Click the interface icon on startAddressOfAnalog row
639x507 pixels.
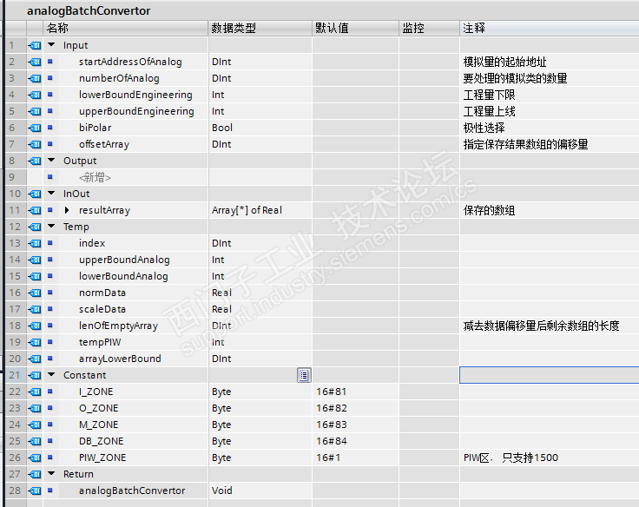tap(35, 62)
